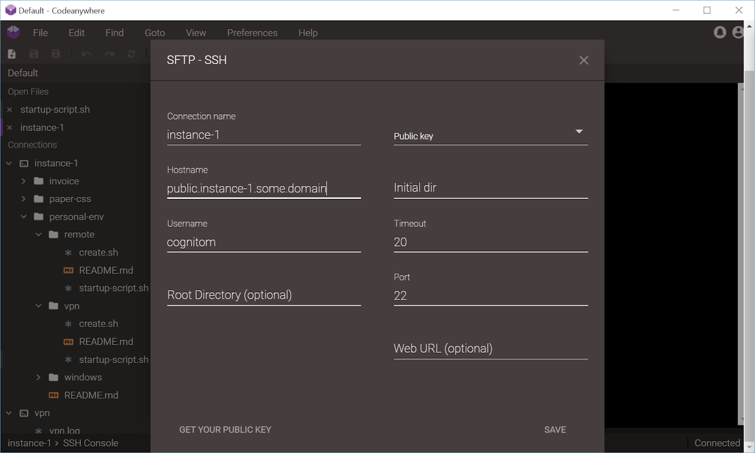Image resolution: width=755 pixels, height=453 pixels.
Task: Collapse the remote folder chevron
Action: 39,235
